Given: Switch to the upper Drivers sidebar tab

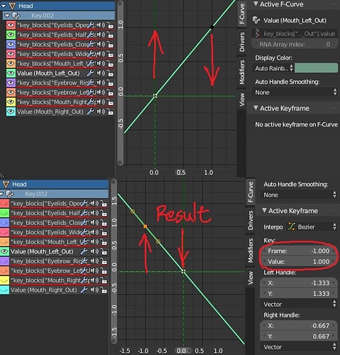Looking at the screenshot, I should [x=242, y=42].
